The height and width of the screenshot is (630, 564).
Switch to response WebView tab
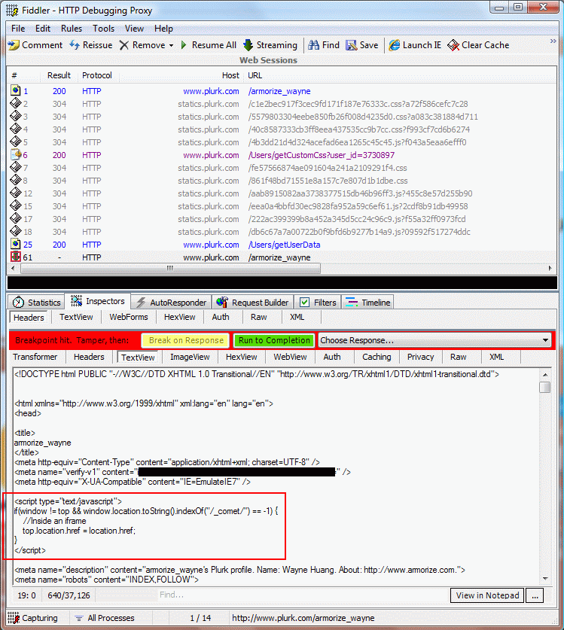[x=290, y=357]
